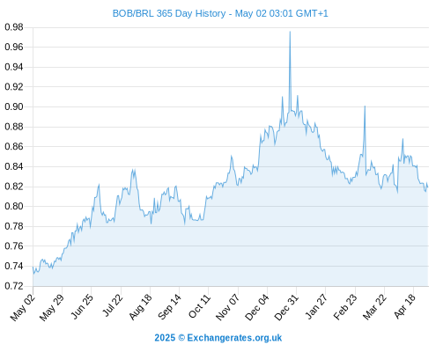Screen dimensions: 436x352
Task: Click the 0.98 y-axis value label
Action: 14,27
